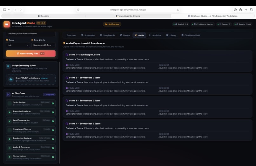
Task: Switch to the Sessions browser tab
Action: [44, 16]
